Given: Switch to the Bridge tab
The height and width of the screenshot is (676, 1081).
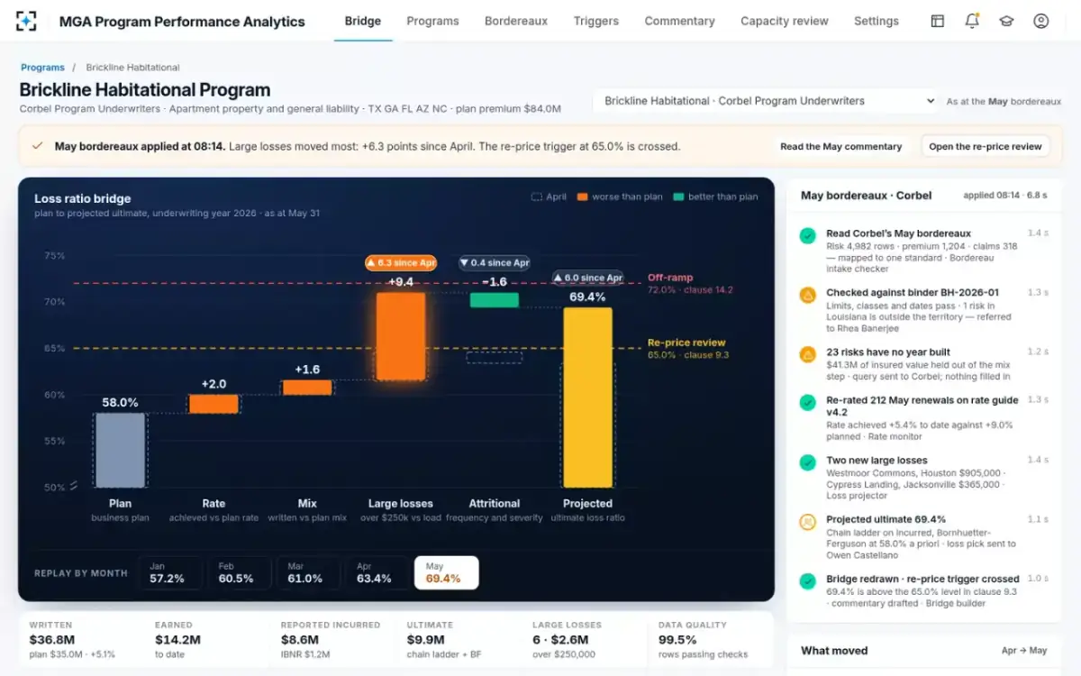Looking at the screenshot, I should coord(363,21).
